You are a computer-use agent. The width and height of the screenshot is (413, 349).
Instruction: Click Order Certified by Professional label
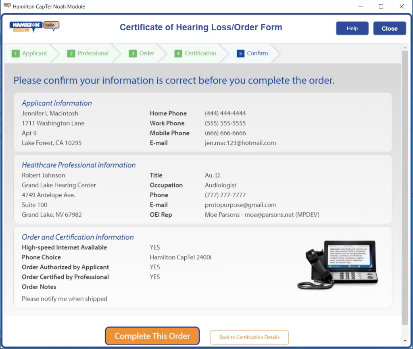coord(65,277)
